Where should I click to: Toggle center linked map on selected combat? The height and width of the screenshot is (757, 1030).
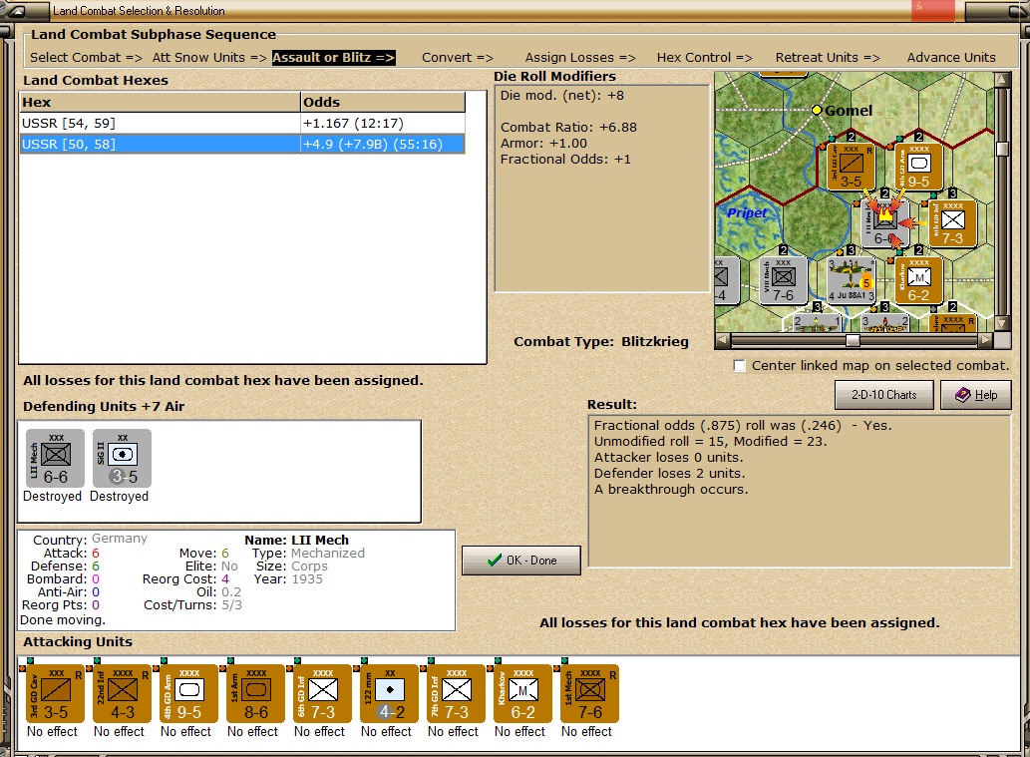[740, 365]
